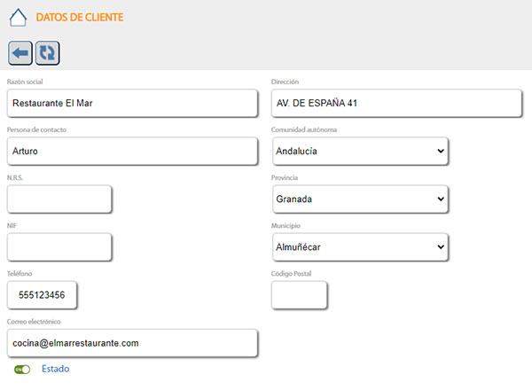
Task: Open the Provincia dropdown showing Granada
Action: 360,199
